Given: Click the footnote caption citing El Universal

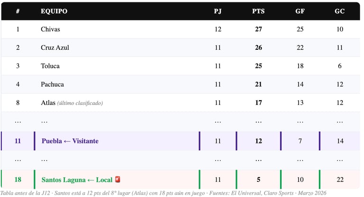Looking at the screenshot, I should tap(163, 193).
